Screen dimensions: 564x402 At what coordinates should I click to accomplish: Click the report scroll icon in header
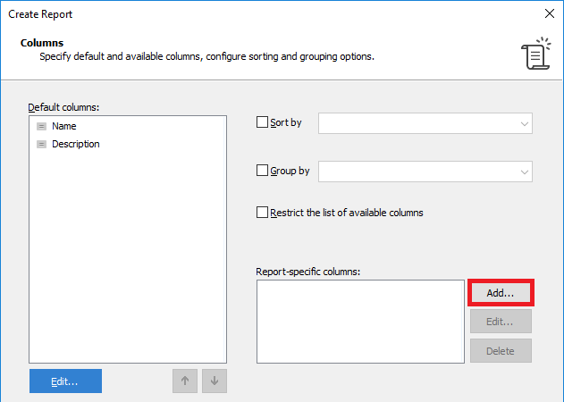535,54
